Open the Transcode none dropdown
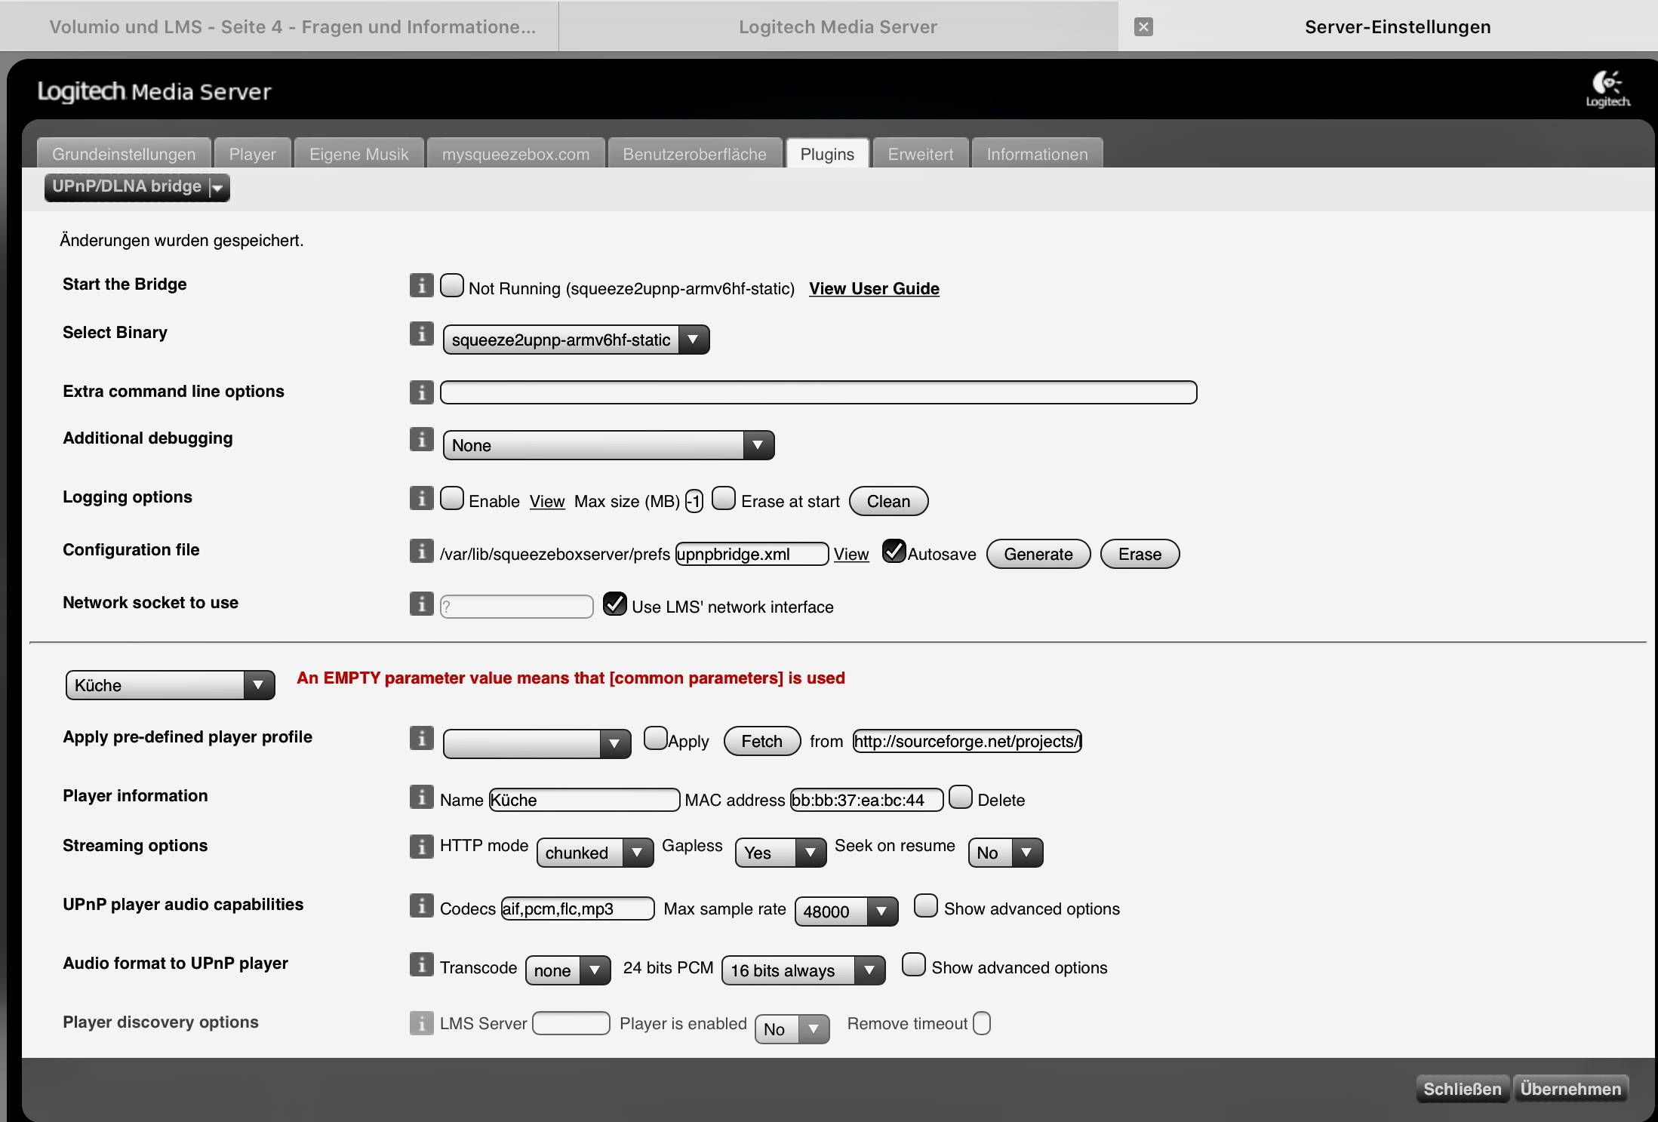The width and height of the screenshot is (1658, 1122). pyautogui.click(x=568, y=970)
